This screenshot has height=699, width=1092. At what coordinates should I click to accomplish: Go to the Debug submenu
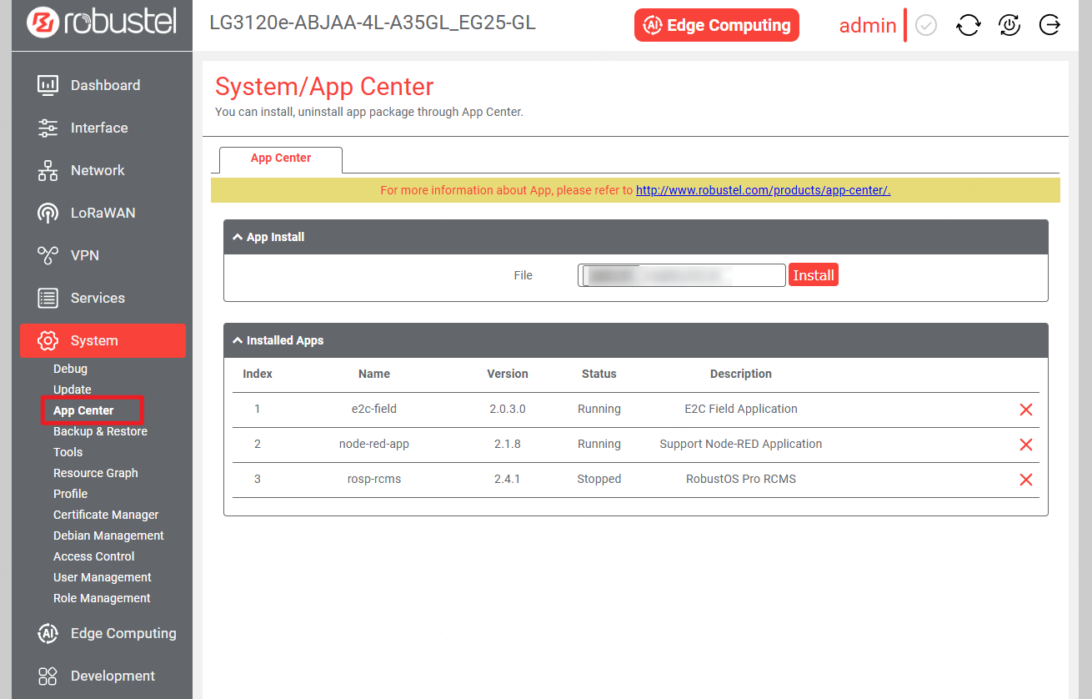70,369
